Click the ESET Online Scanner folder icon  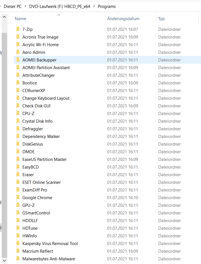point(18,182)
